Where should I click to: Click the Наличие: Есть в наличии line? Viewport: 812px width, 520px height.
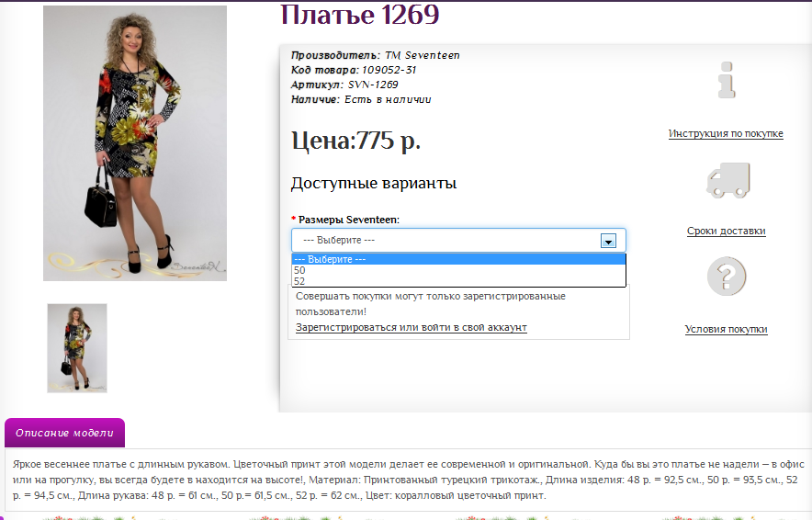pyautogui.click(x=361, y=99)
